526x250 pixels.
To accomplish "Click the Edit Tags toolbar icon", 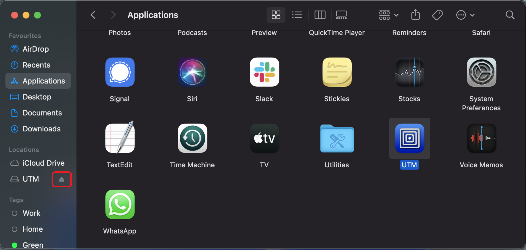I will click(437, 15).
